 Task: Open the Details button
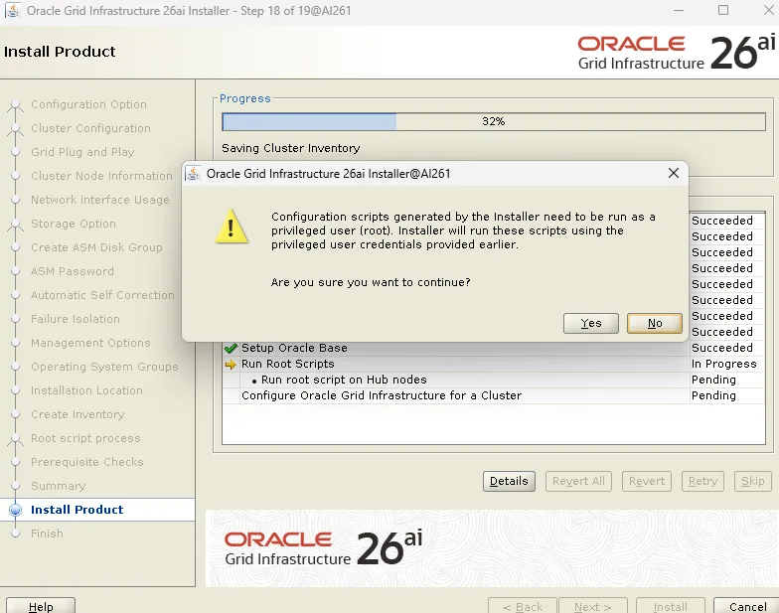click(x=509, y=481)
